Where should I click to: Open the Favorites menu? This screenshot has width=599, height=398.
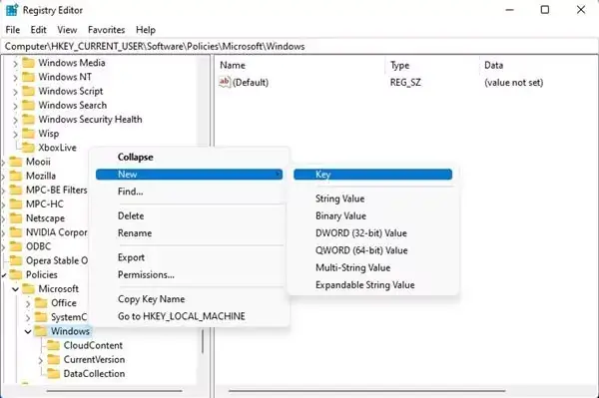106,30
